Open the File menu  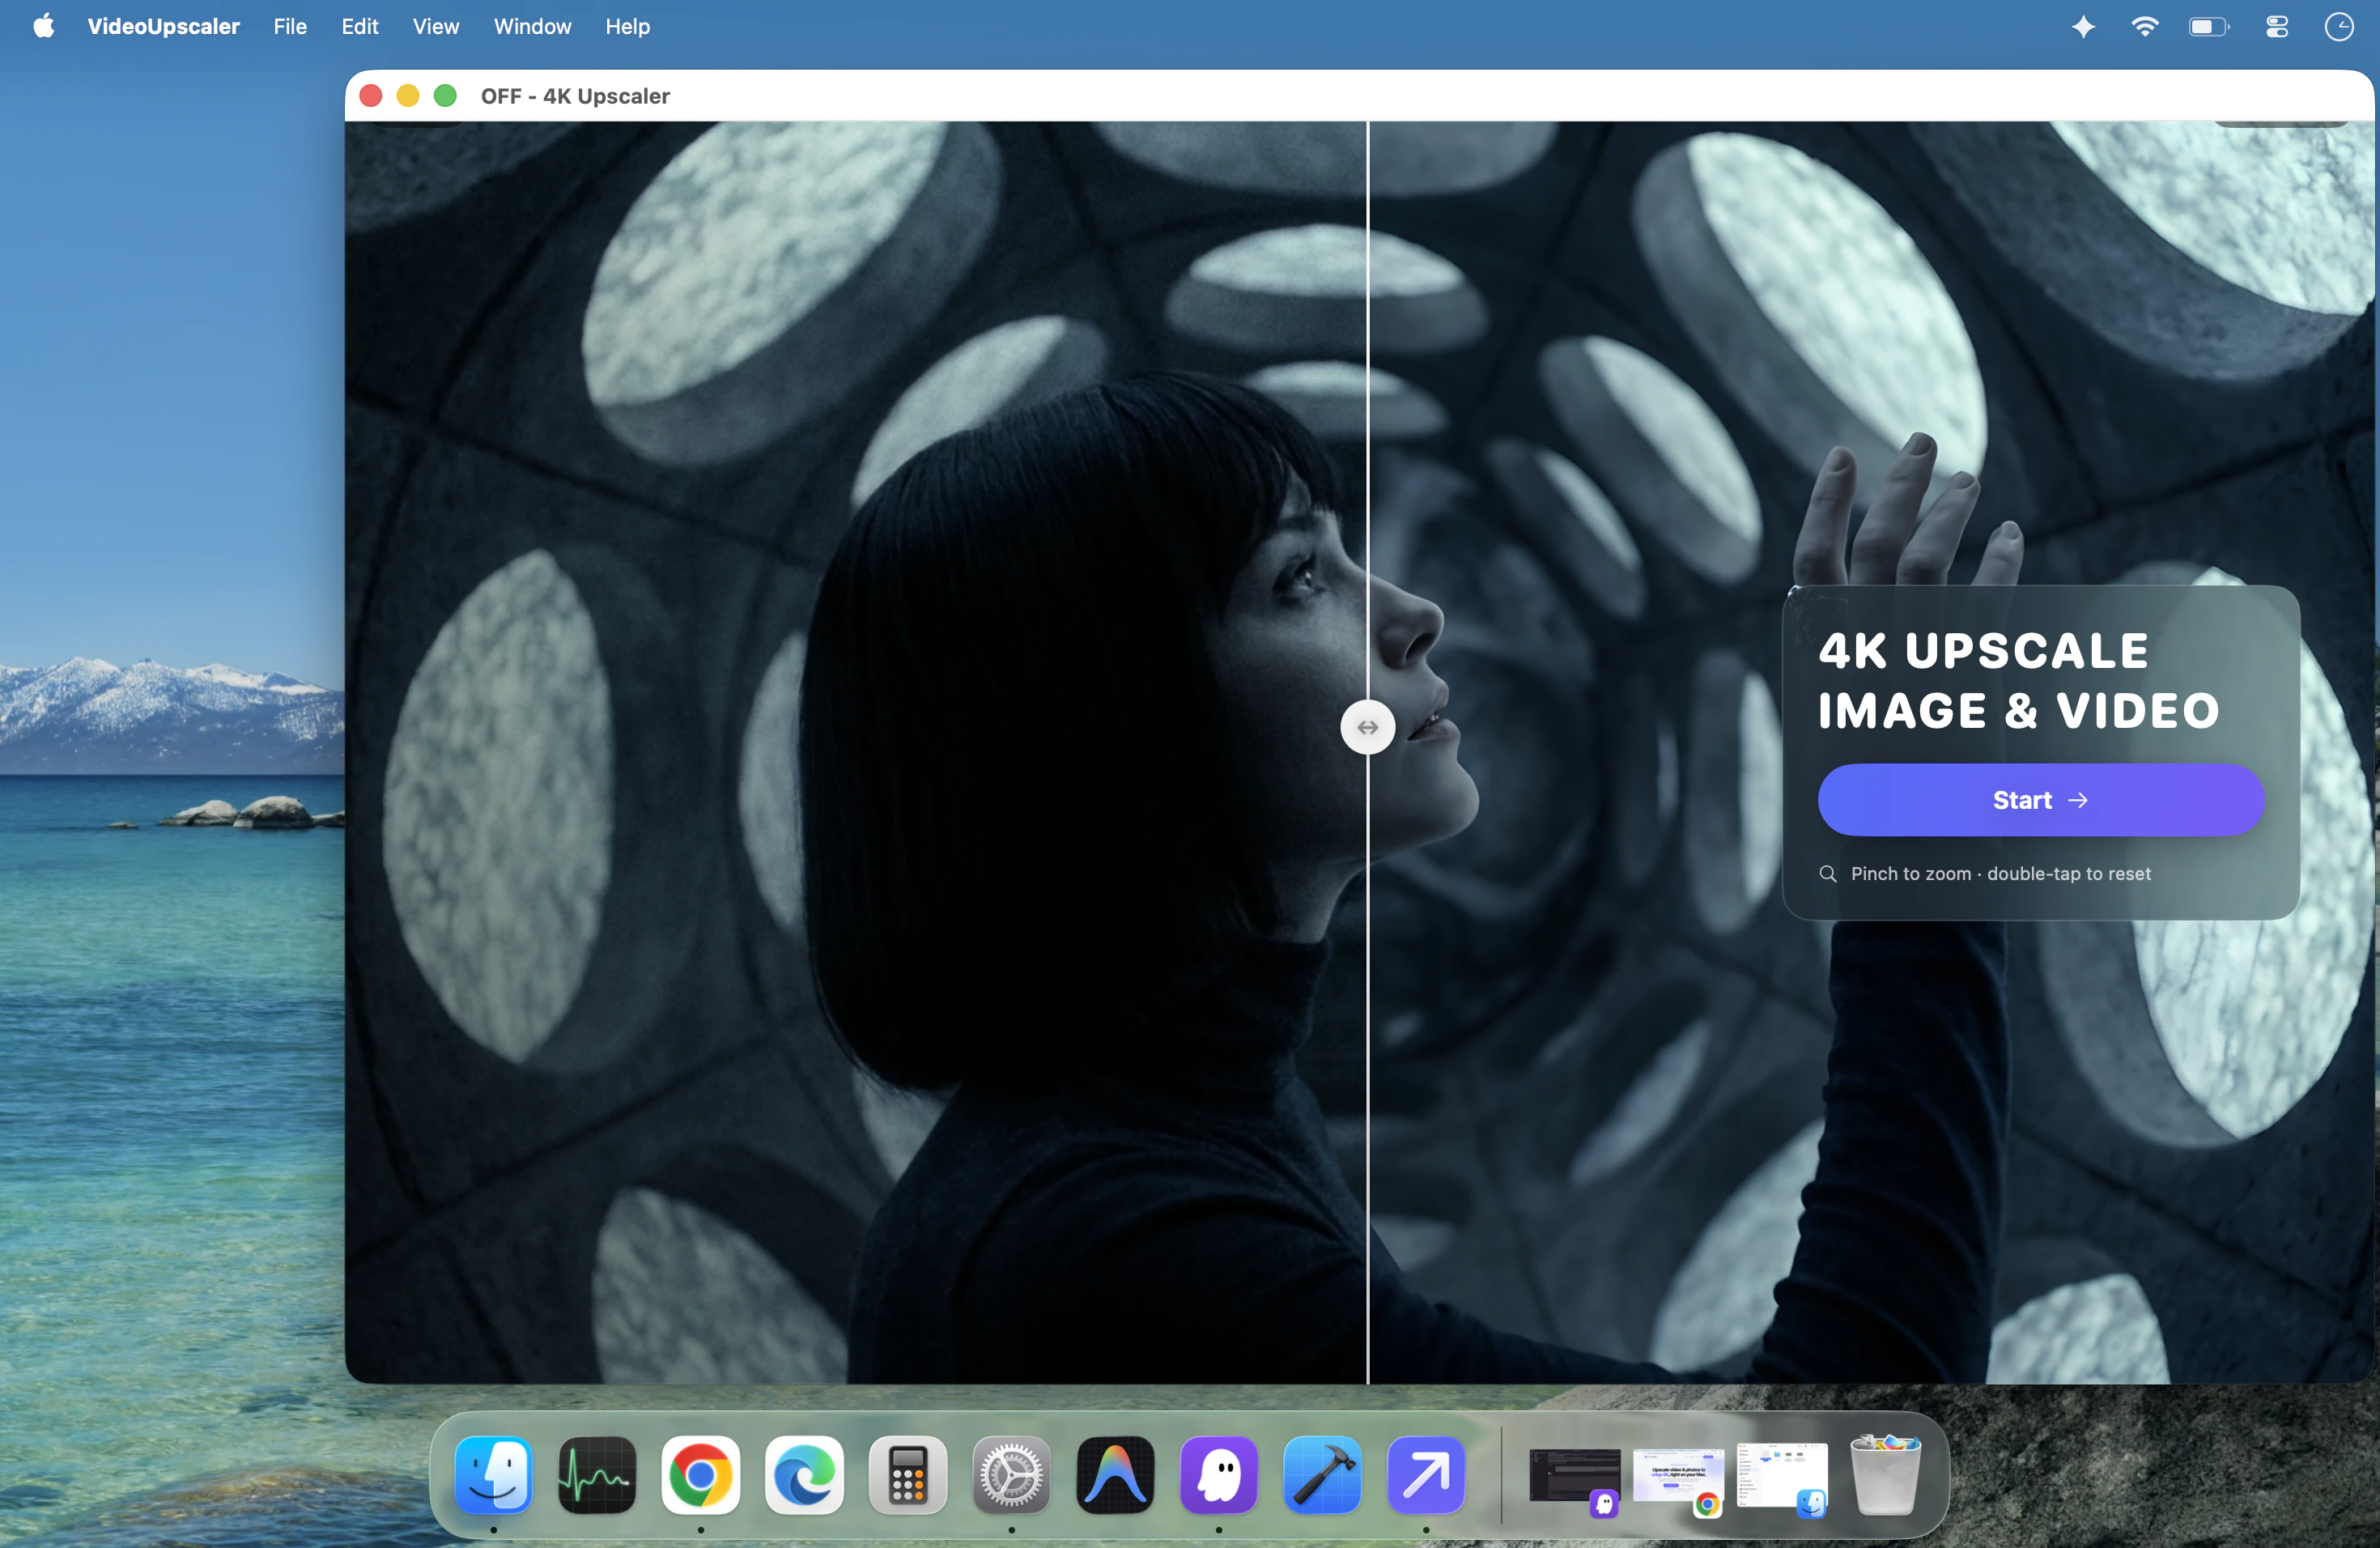[x=290, y=27]
